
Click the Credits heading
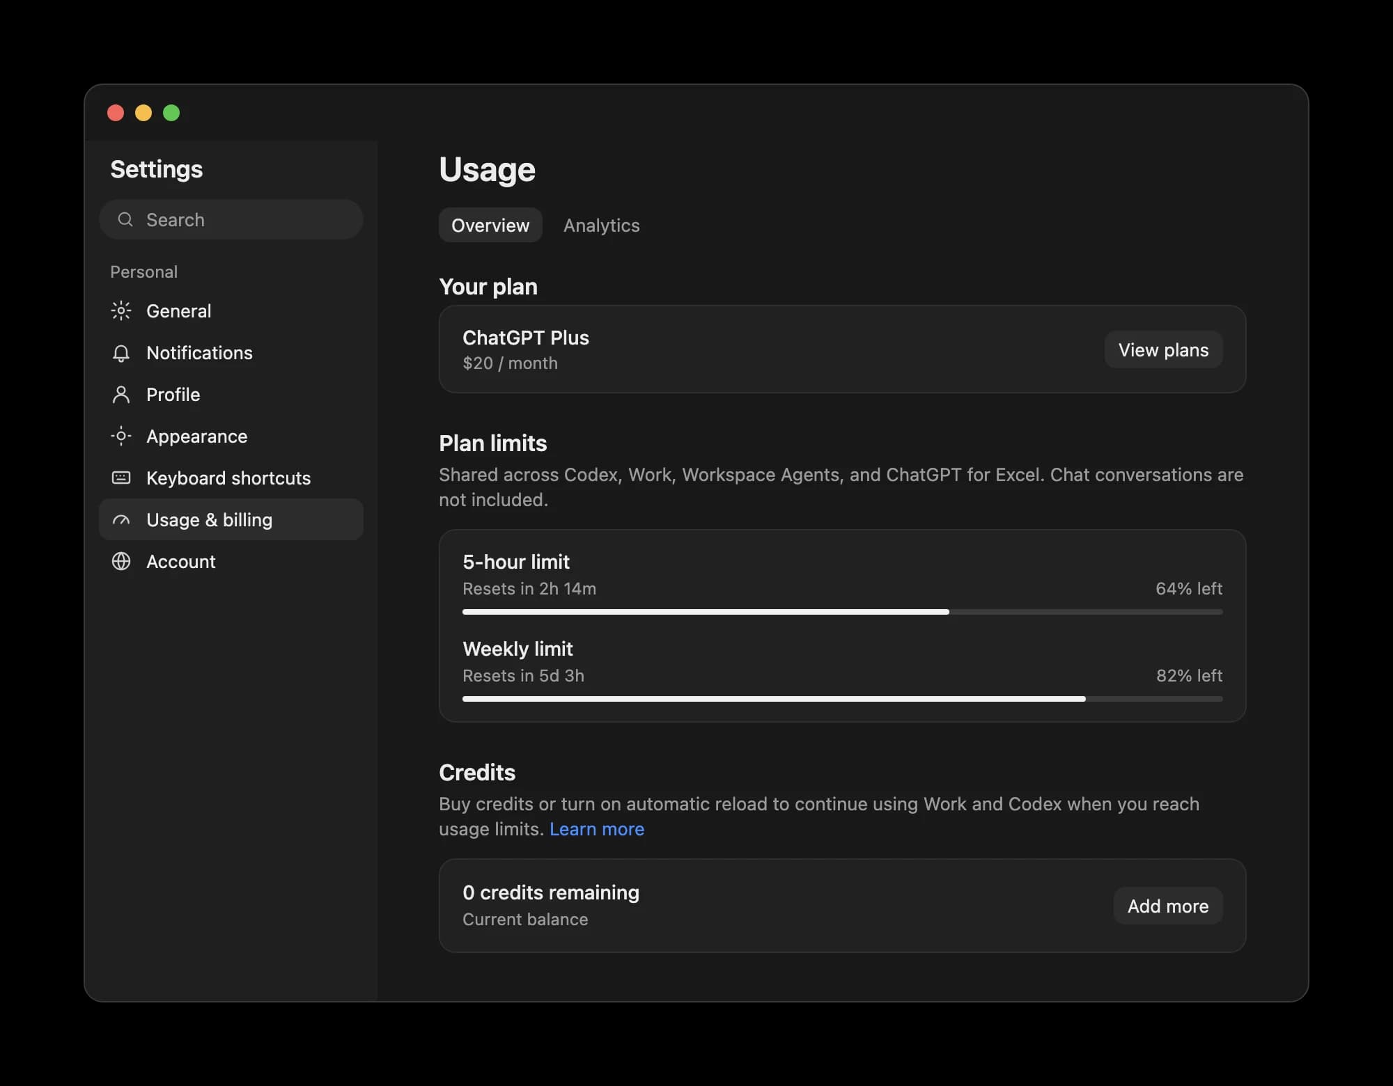click(477, 773)
